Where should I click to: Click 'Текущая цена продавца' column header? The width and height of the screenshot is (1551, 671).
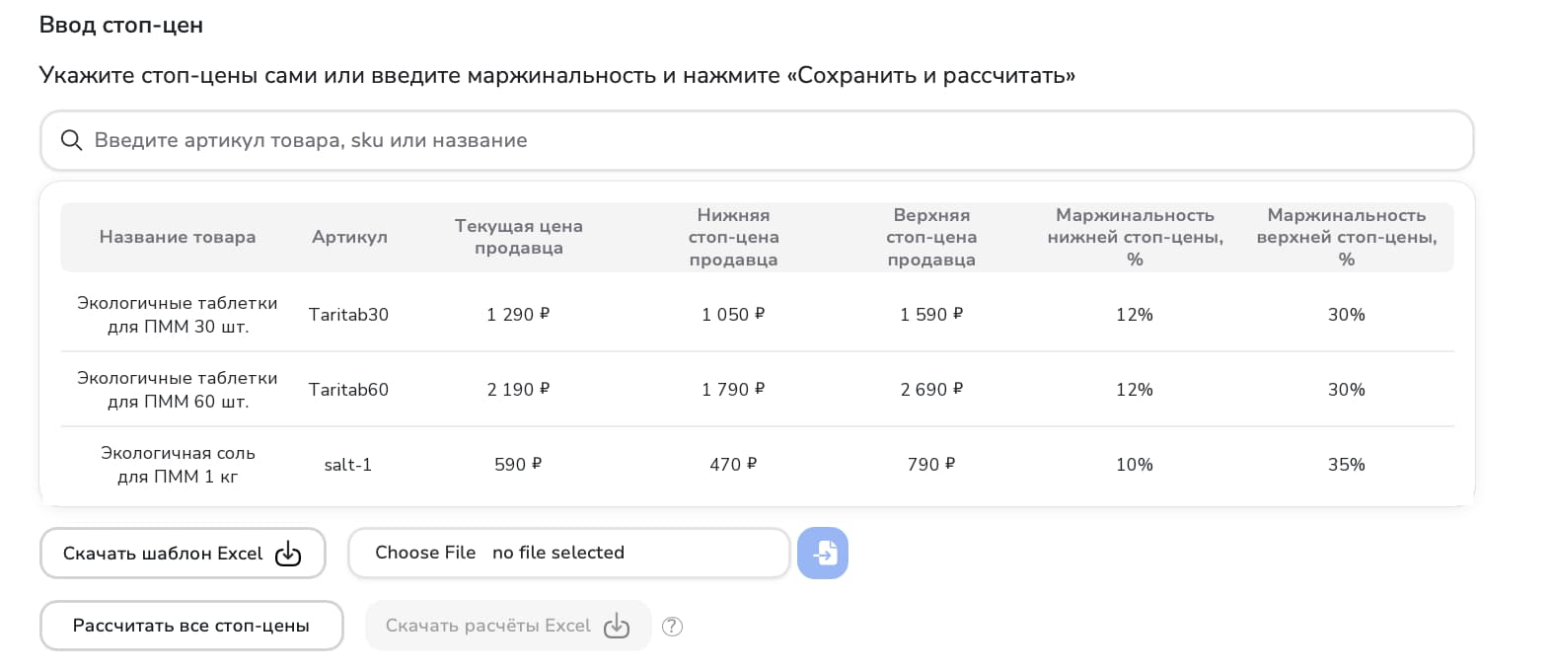[x=518, y=237]
